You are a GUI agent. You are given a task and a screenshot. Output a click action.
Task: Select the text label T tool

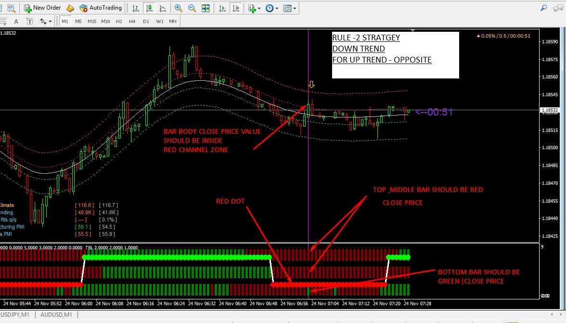click(30, 21)
